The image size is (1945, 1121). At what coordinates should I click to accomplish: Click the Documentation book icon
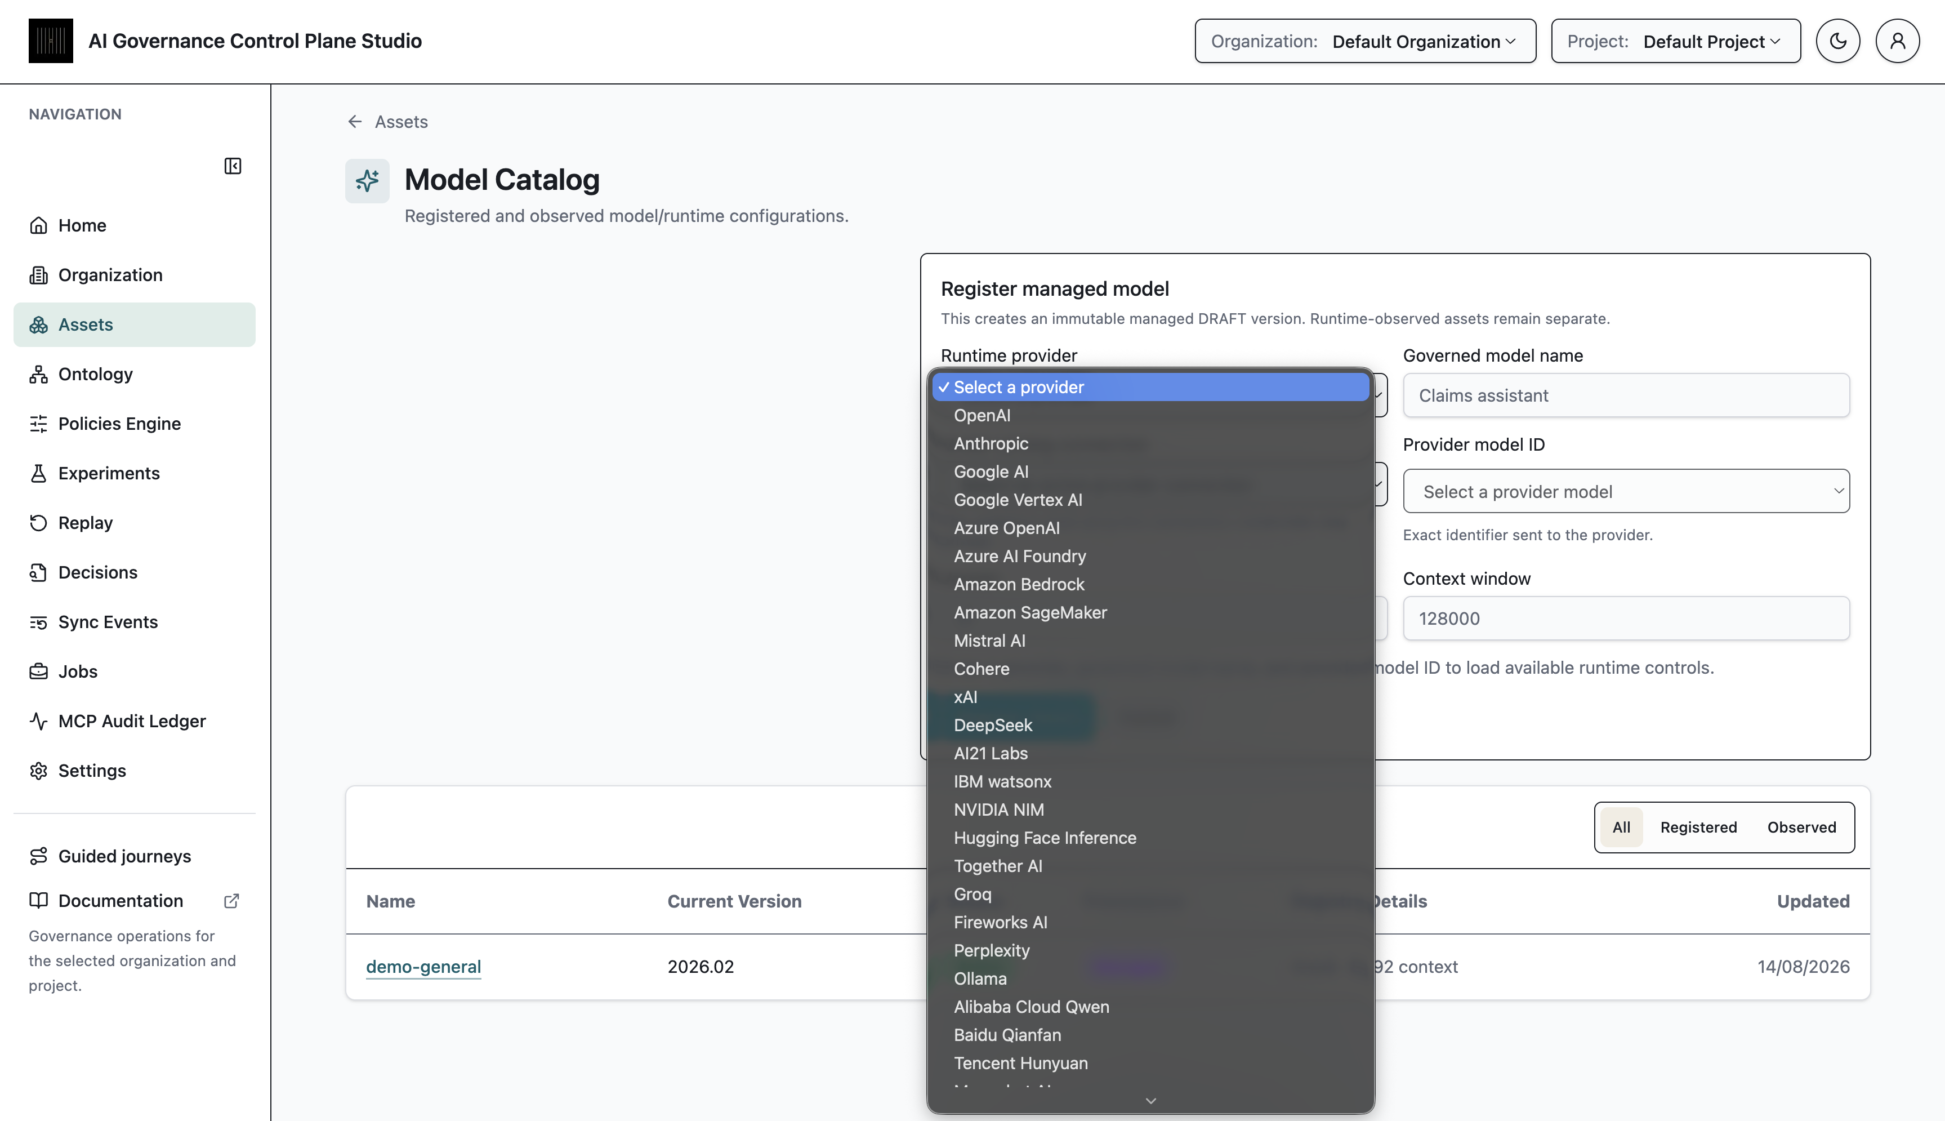click(x=38, y=901)
